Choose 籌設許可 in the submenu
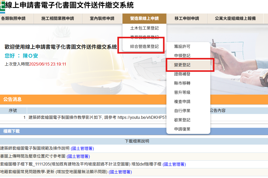This screenshot has width=268, height=178. pos(182,46)
